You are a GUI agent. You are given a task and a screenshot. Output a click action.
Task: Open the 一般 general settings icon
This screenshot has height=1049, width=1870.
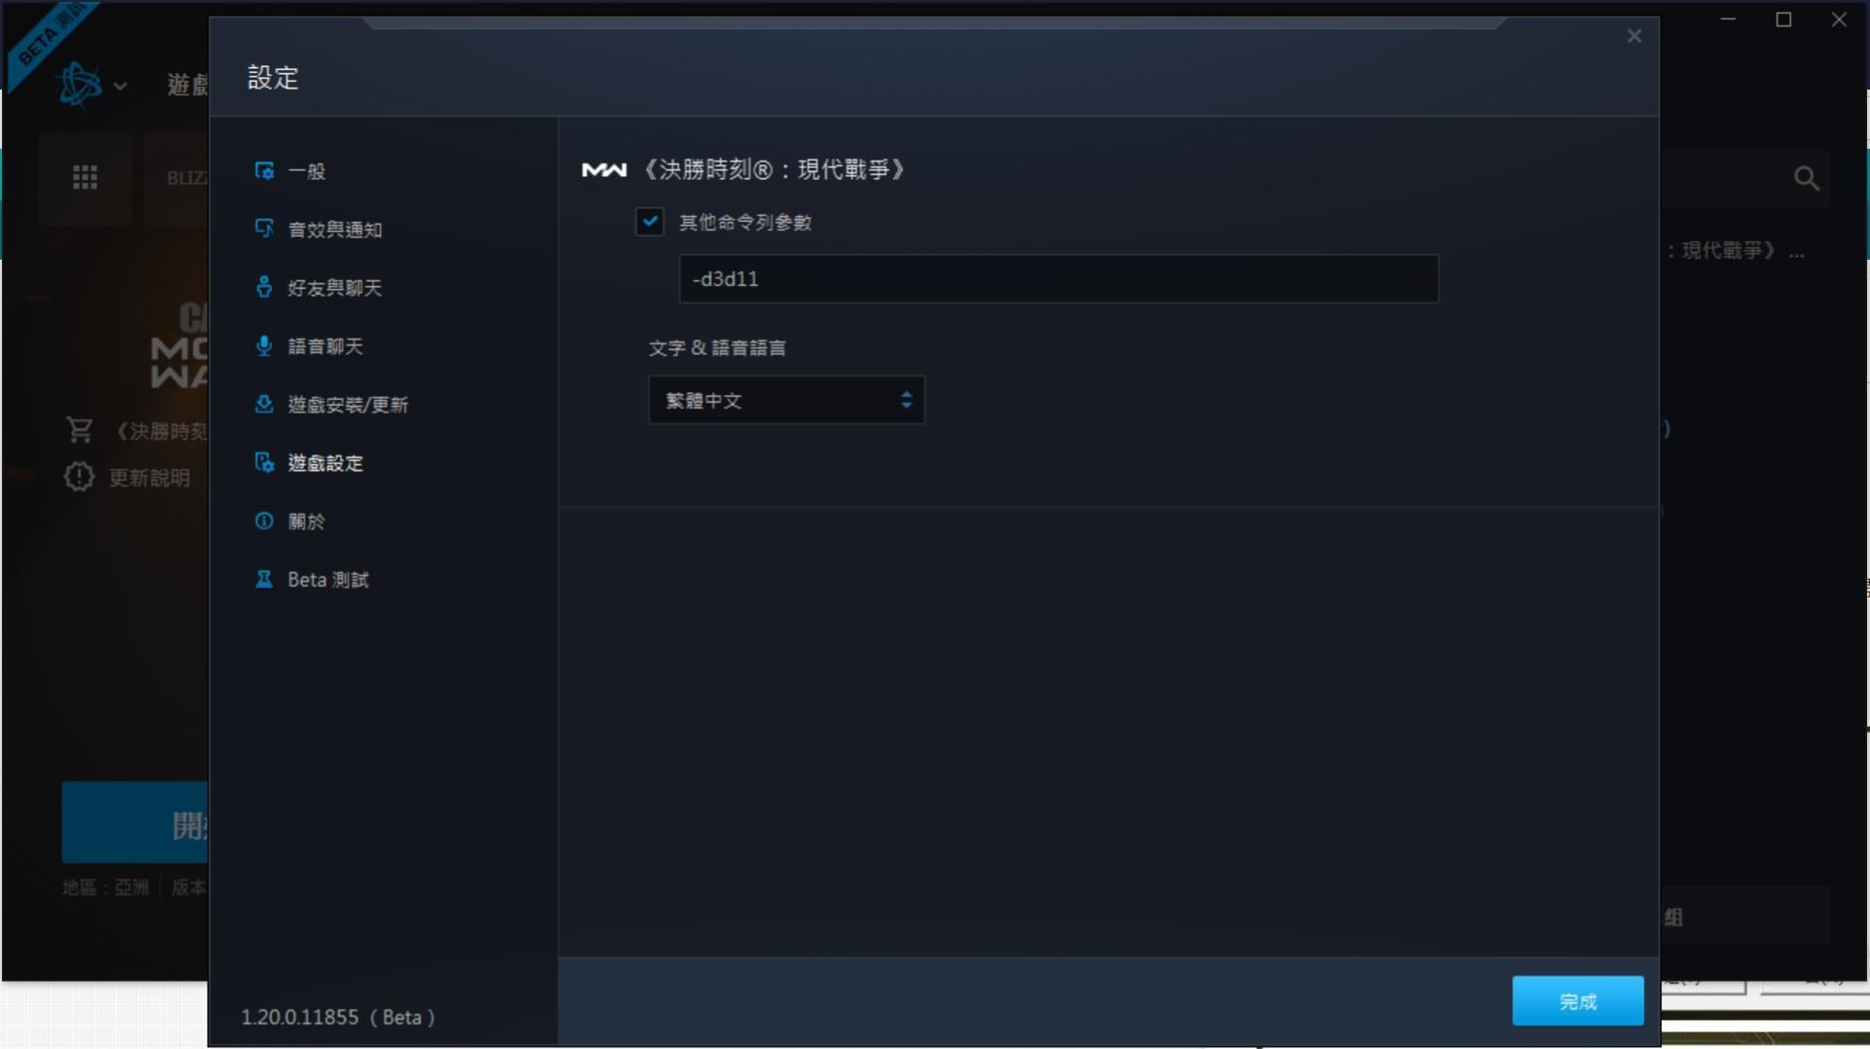point(264,171)
